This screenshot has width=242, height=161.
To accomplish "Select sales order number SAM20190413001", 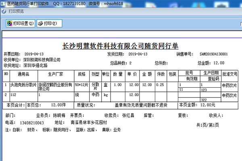I will 214,54.
